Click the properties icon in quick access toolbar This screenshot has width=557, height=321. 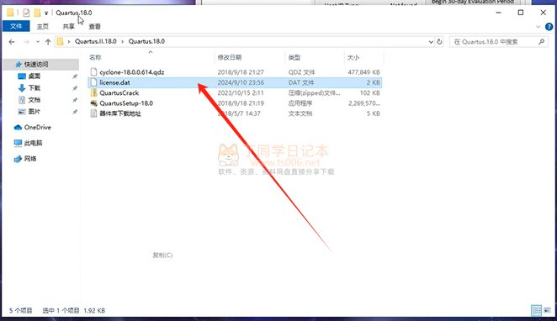tap(26, 13)
